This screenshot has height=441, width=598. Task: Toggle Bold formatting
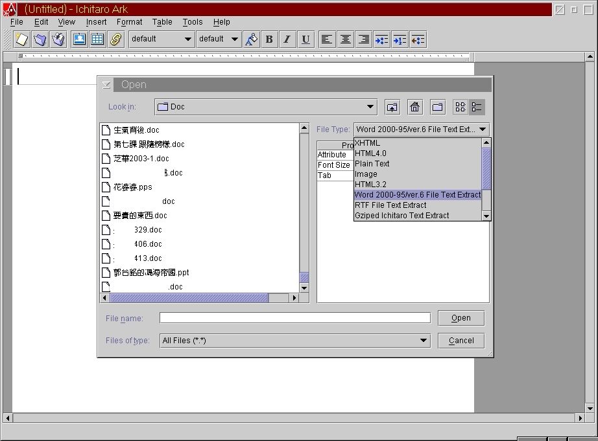click(x=269, y=40)
